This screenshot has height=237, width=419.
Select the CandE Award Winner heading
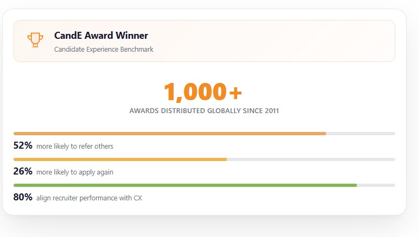(101, 36)
